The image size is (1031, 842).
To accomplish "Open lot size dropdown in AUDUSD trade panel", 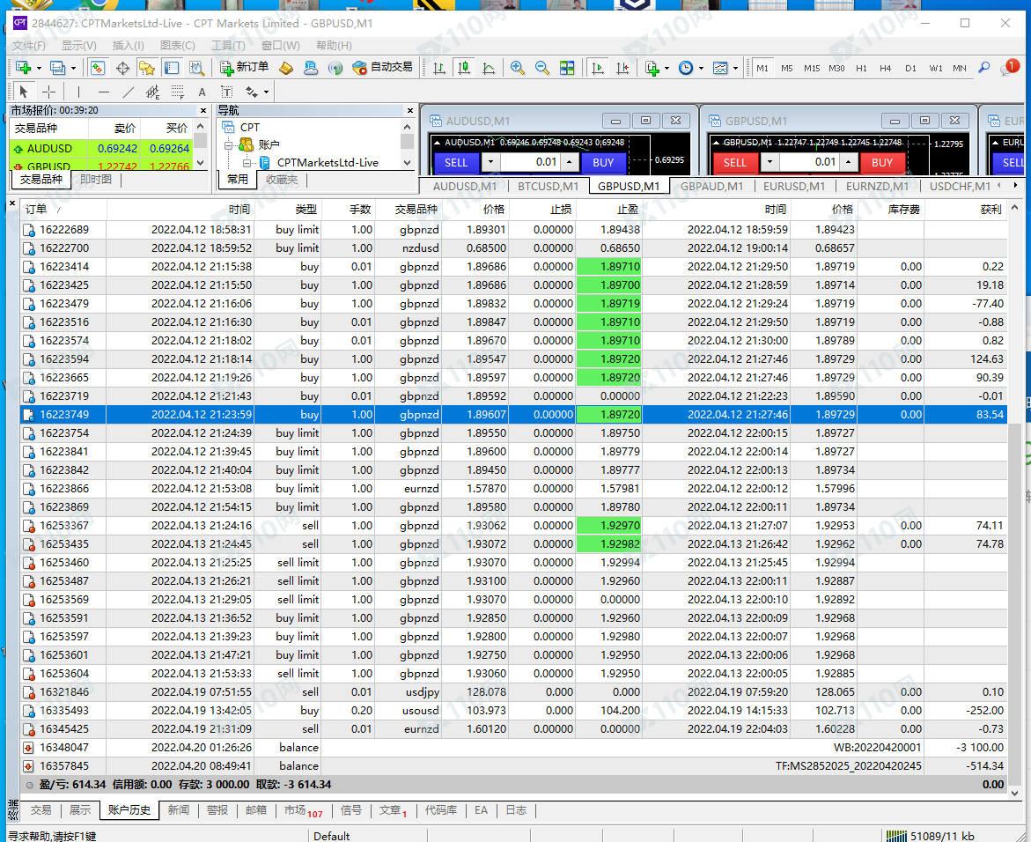I will tap(491, 162).
